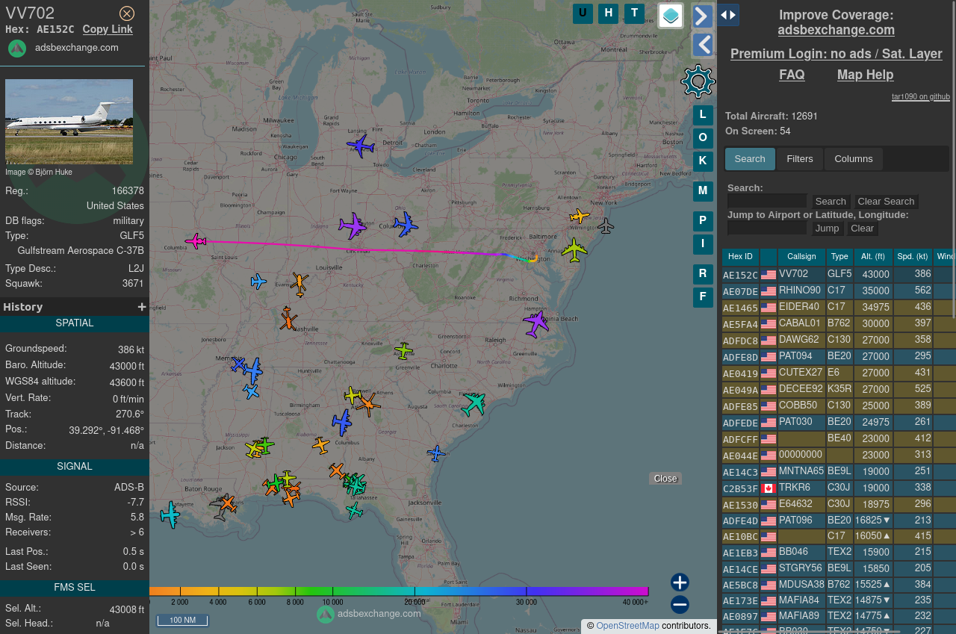The image size is (956, 634).
Task: Sort the table by Alt. (ft)
Action: point(873,257)
